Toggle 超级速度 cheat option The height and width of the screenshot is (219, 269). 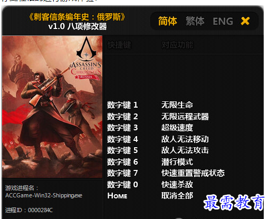[x=177, y=128]
